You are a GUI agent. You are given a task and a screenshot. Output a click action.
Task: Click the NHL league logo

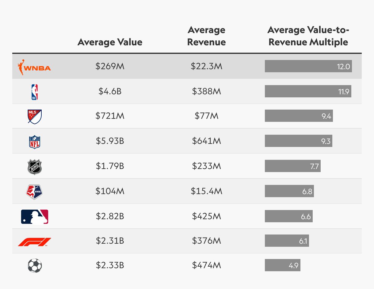click(34, 167)
